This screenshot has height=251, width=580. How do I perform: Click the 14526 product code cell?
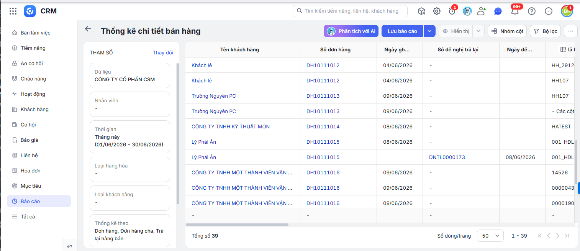[560, 172]
